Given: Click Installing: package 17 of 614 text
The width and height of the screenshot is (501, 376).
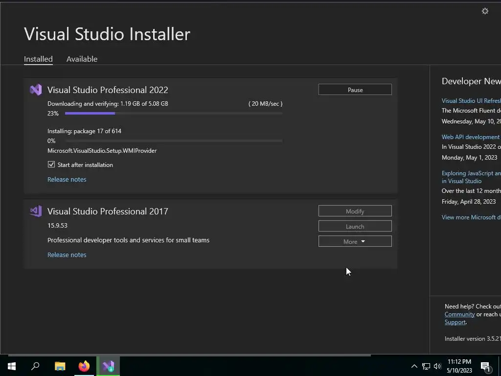Looking at the screenshot, I should (84, 131).
